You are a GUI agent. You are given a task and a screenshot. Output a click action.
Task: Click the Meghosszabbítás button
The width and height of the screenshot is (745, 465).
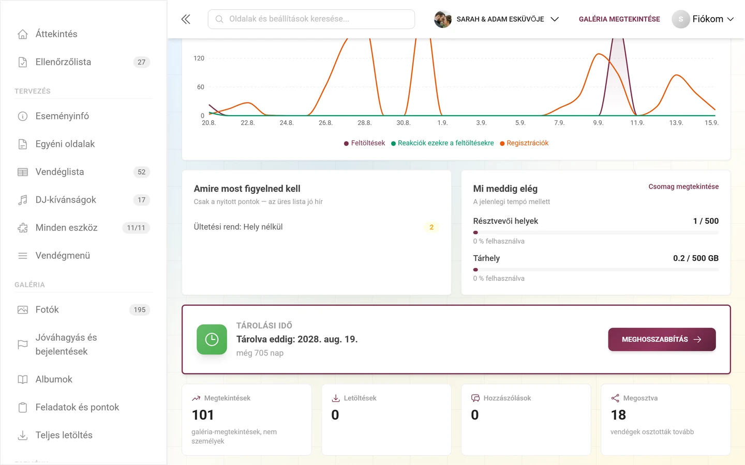(662, 339)
